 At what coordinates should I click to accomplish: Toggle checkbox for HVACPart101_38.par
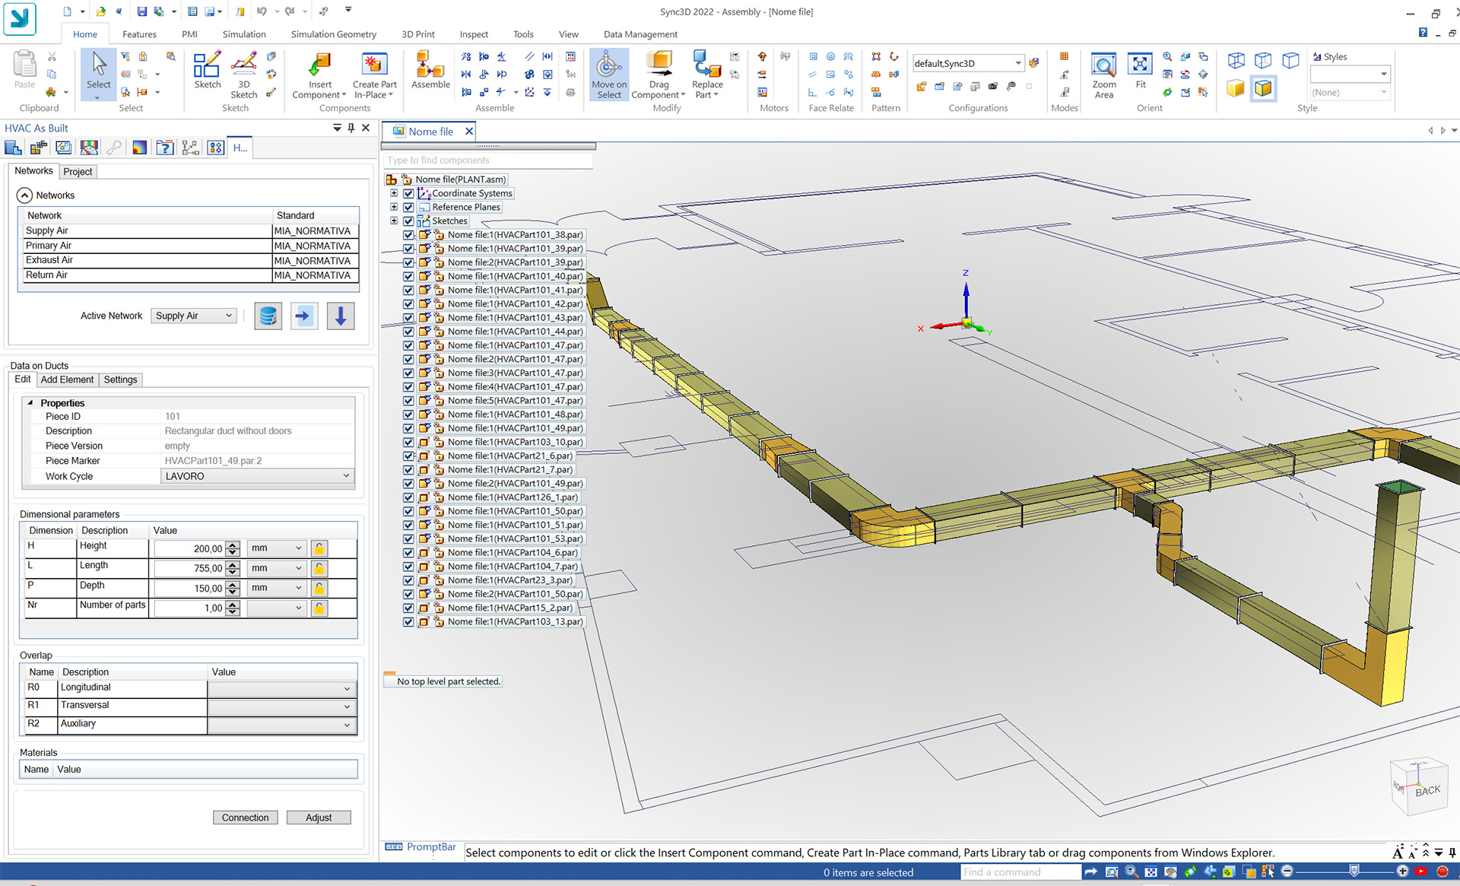click(408, 235)
